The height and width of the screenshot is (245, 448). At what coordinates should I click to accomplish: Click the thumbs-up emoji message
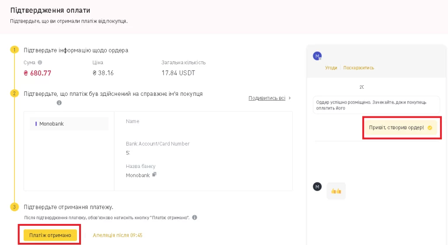336,191
